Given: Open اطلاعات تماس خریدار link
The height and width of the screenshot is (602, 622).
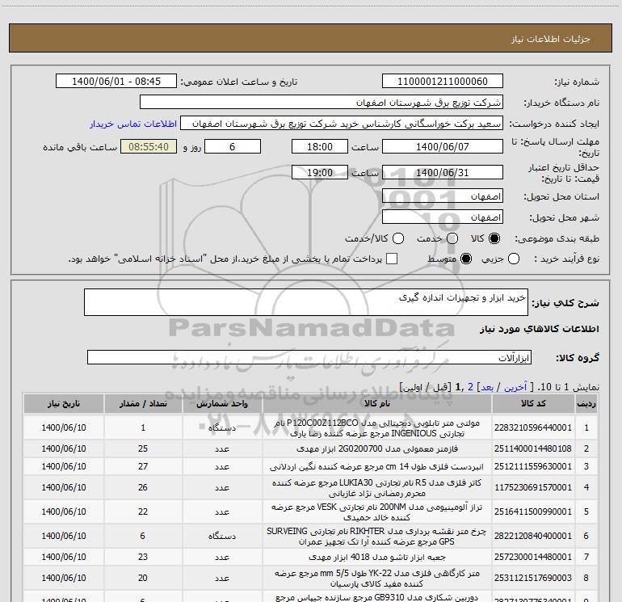Looking at the screenshot, I should click(x=133, y=124).
